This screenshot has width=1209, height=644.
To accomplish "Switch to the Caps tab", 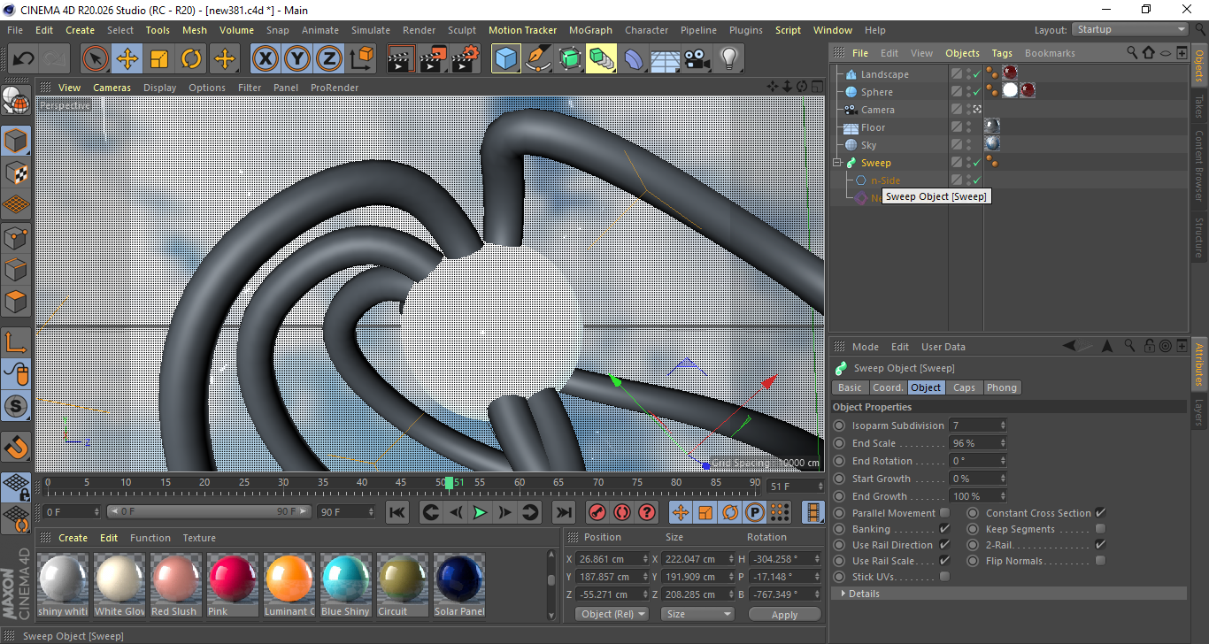I will [964, 387].
